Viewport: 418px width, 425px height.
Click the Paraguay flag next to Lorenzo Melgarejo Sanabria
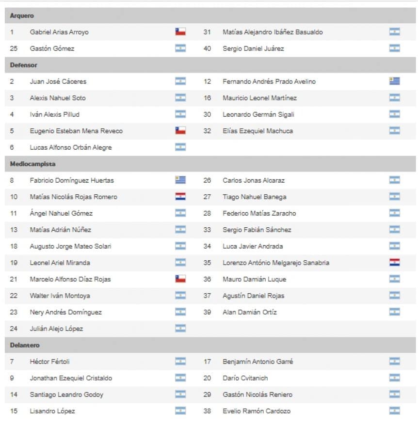(394, 263)
